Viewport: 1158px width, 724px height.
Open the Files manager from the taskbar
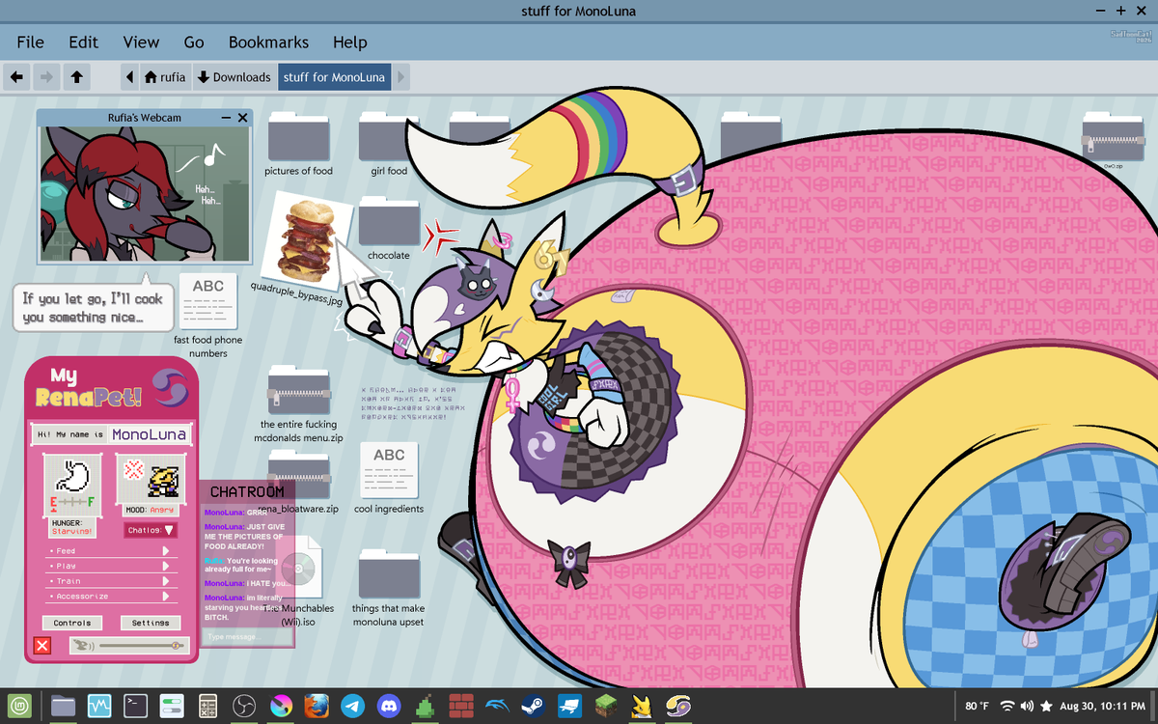(63, 706)
